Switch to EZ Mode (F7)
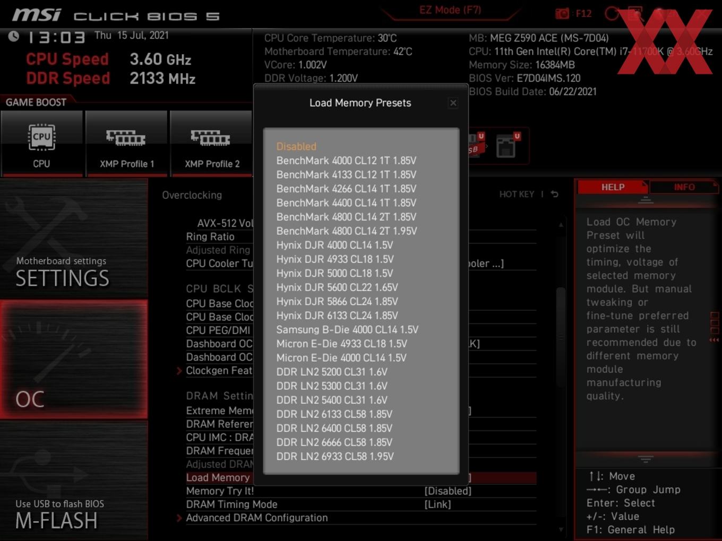The height and width of the screenshot is (541, 722). coord(450,10)
